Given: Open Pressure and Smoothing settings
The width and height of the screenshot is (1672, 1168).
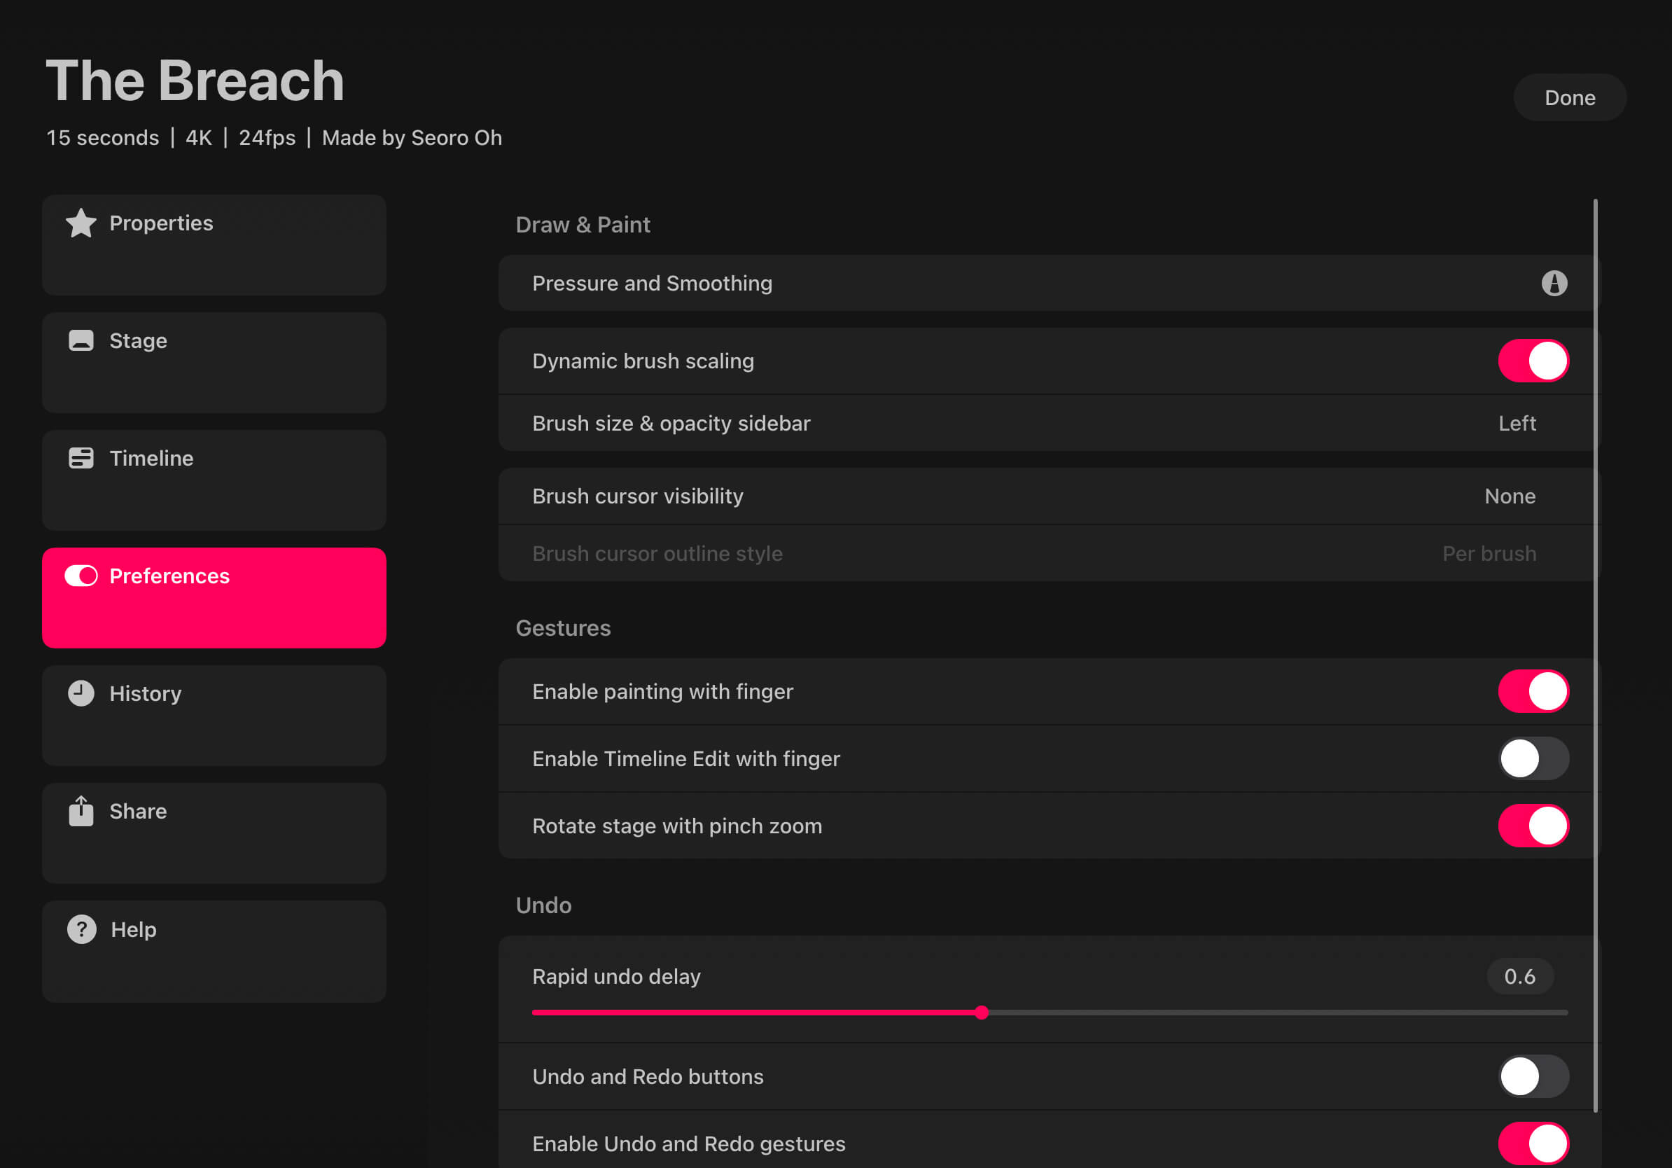Looking at the screenshot, I should tap(947, 284).
